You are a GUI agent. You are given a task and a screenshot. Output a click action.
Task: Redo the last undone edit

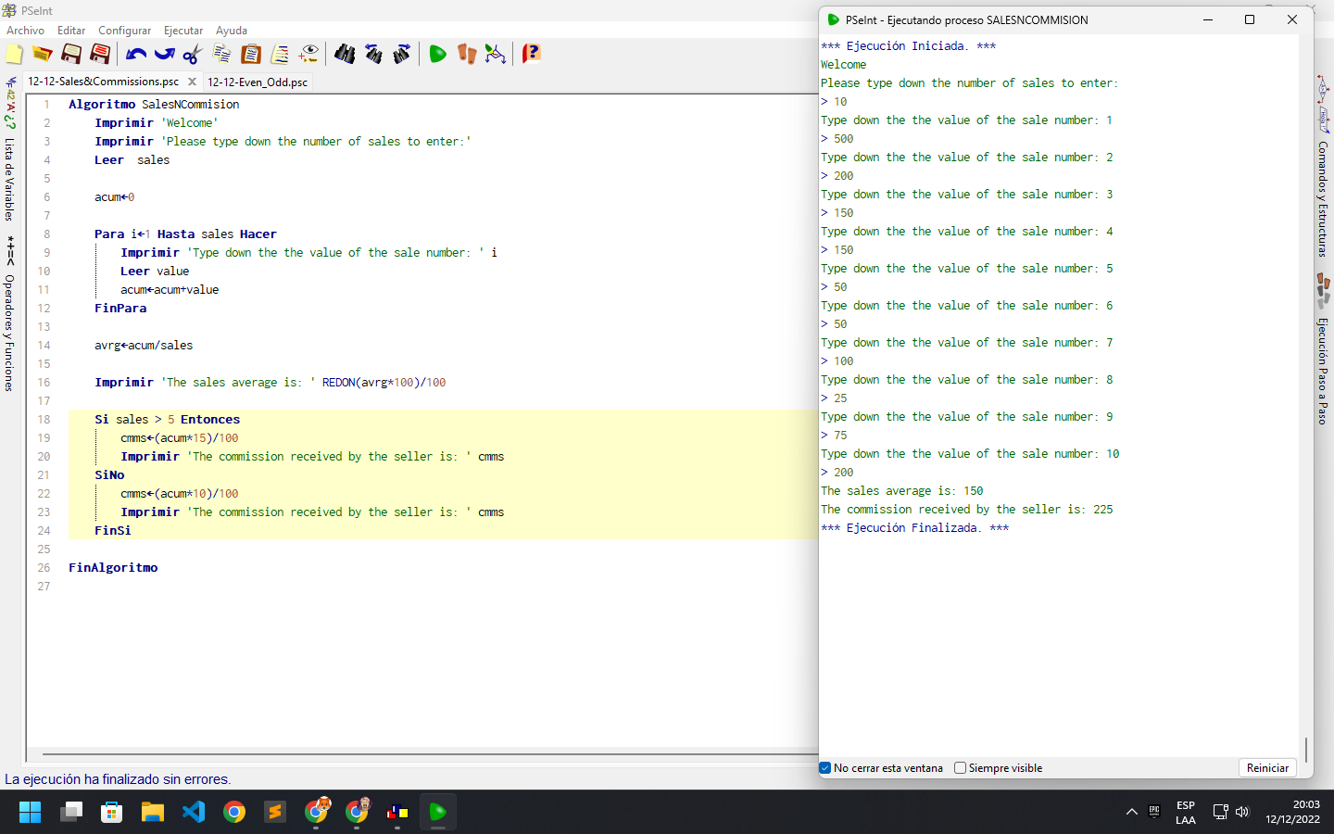click(x=164, y=54)
